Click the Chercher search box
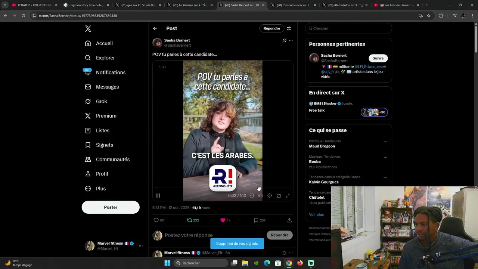The width and height of the screenshot is (478, 269). (x=348, y=28)
